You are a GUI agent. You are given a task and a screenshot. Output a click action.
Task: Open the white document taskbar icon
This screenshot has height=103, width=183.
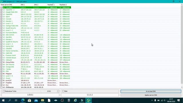click(x=49, y=100)
